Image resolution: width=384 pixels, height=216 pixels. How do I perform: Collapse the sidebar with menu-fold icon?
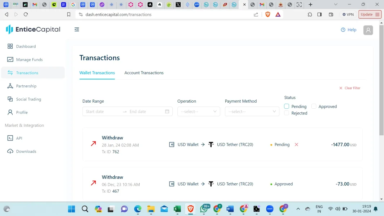coord(77,30)
